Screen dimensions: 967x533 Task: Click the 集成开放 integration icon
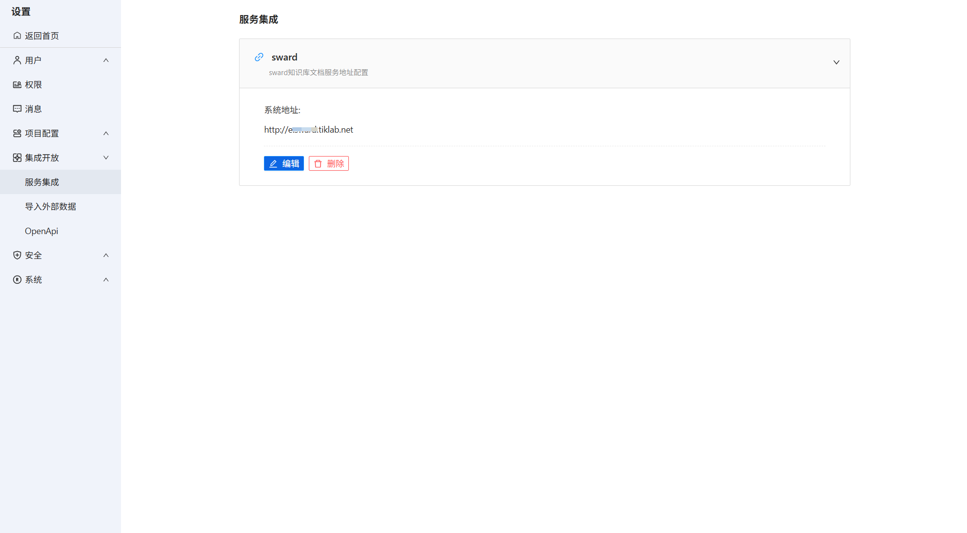[17, 158]
